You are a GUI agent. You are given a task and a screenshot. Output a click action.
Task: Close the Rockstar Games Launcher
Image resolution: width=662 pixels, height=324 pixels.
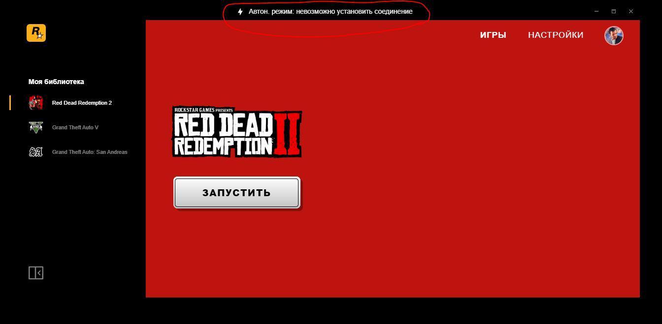coord(631,11)
